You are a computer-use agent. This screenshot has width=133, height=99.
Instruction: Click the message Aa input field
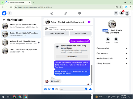click(72, 89)
